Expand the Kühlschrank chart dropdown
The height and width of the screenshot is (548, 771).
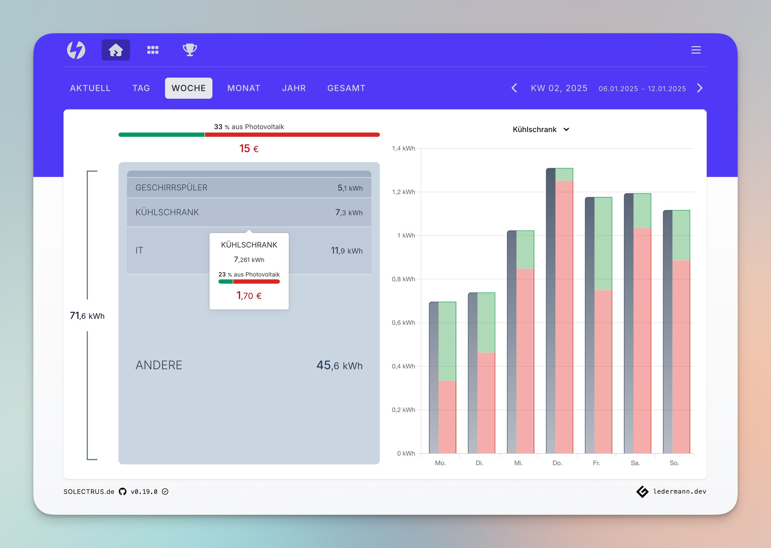pyautogui.click(x=541, y=130)
